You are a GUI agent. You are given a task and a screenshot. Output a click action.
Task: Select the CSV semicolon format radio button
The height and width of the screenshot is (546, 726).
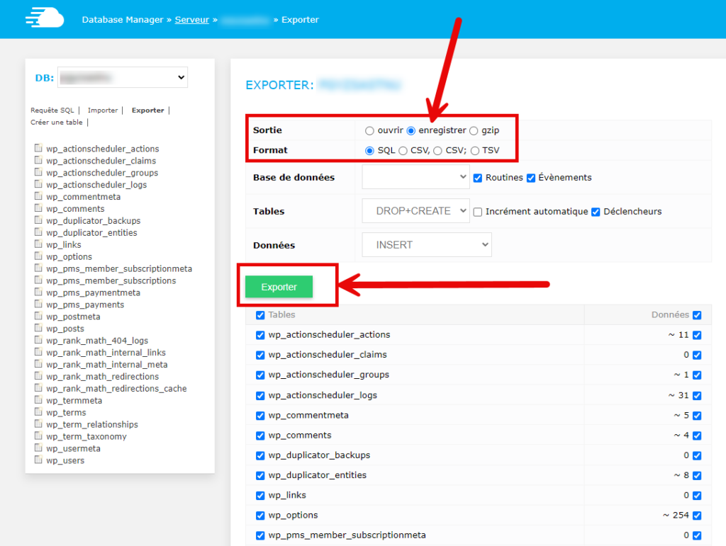pos(437,151)
